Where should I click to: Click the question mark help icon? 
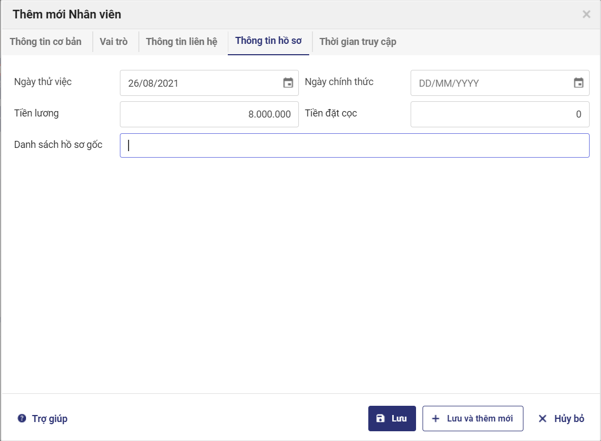[x=22, y=418]
